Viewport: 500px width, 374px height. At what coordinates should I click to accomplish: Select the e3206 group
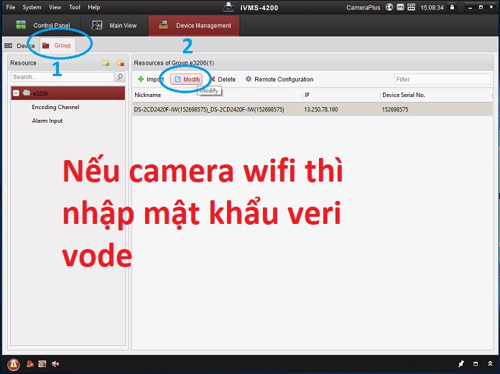pyautogui.click(x=68, y=93)
